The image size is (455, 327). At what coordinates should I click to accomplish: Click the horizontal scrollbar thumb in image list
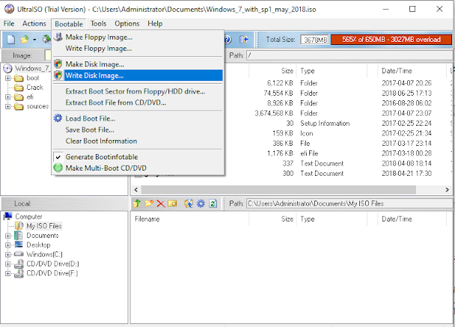pos(278,190)
